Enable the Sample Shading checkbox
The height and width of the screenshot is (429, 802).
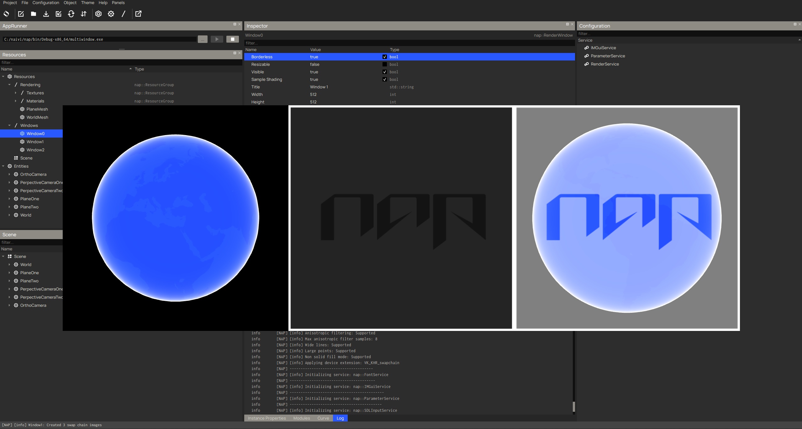[x=385, y=80]
